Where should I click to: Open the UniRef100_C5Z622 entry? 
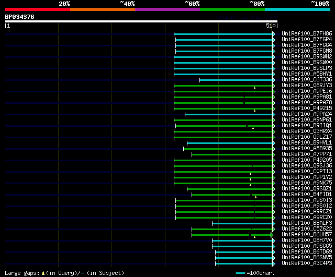(x=307, y=229)
